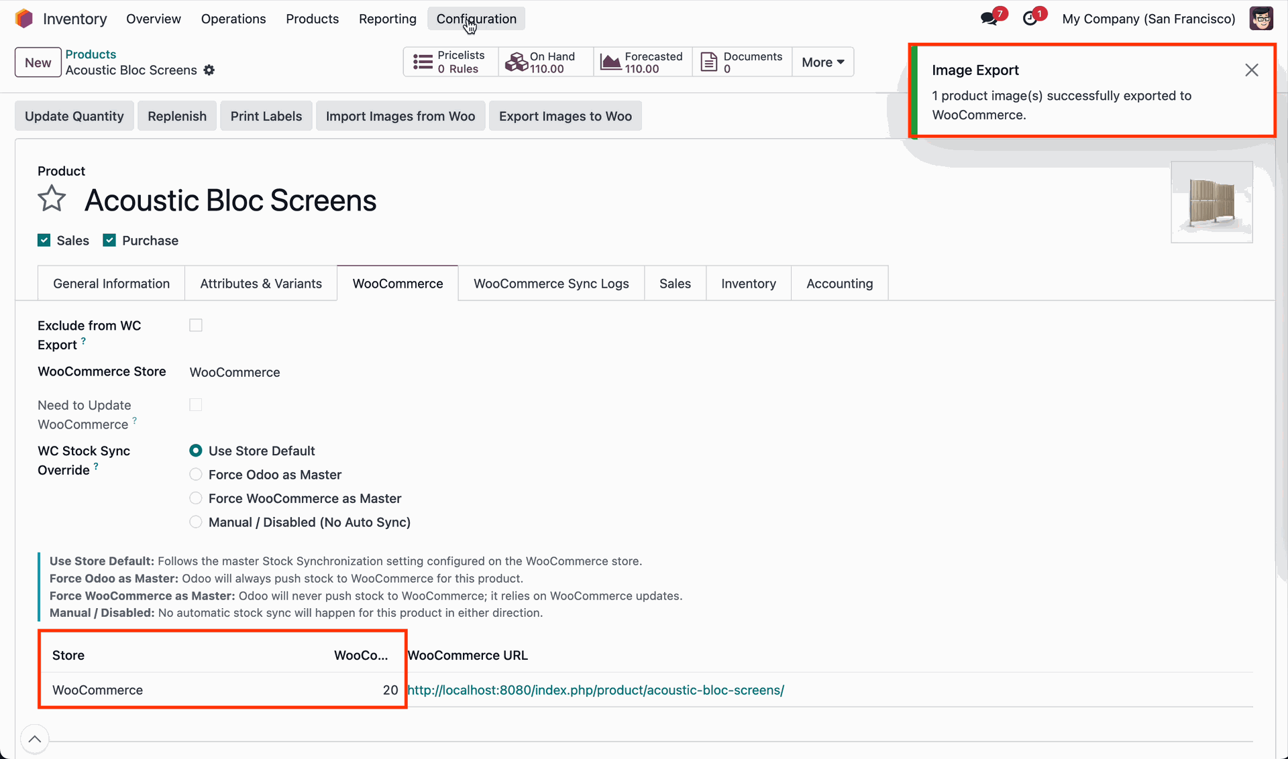Click the scroll-to-top chevron button
Screen dimensions: 1288x759
(x=35, y=739)
